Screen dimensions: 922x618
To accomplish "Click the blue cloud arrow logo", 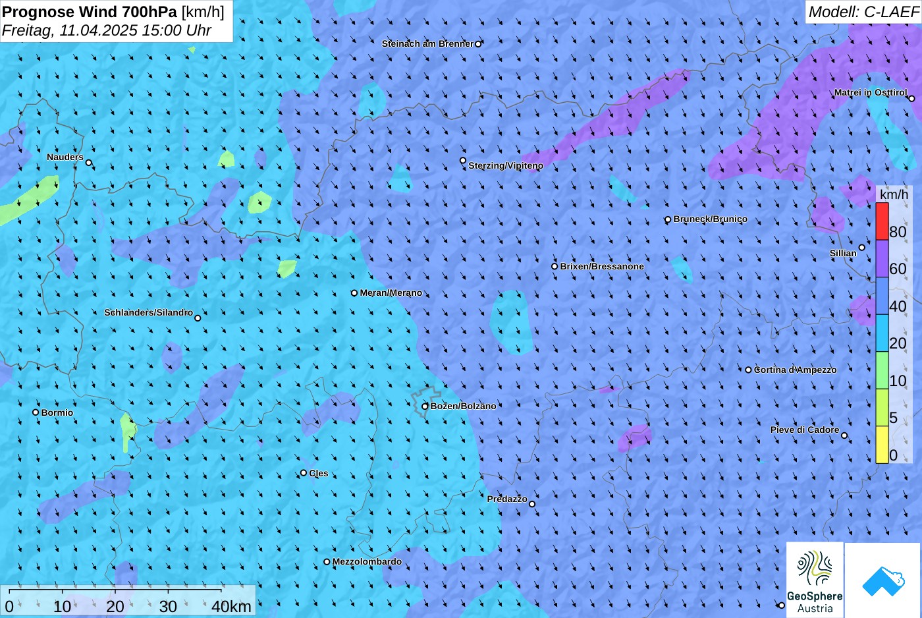I will point(883,581).
